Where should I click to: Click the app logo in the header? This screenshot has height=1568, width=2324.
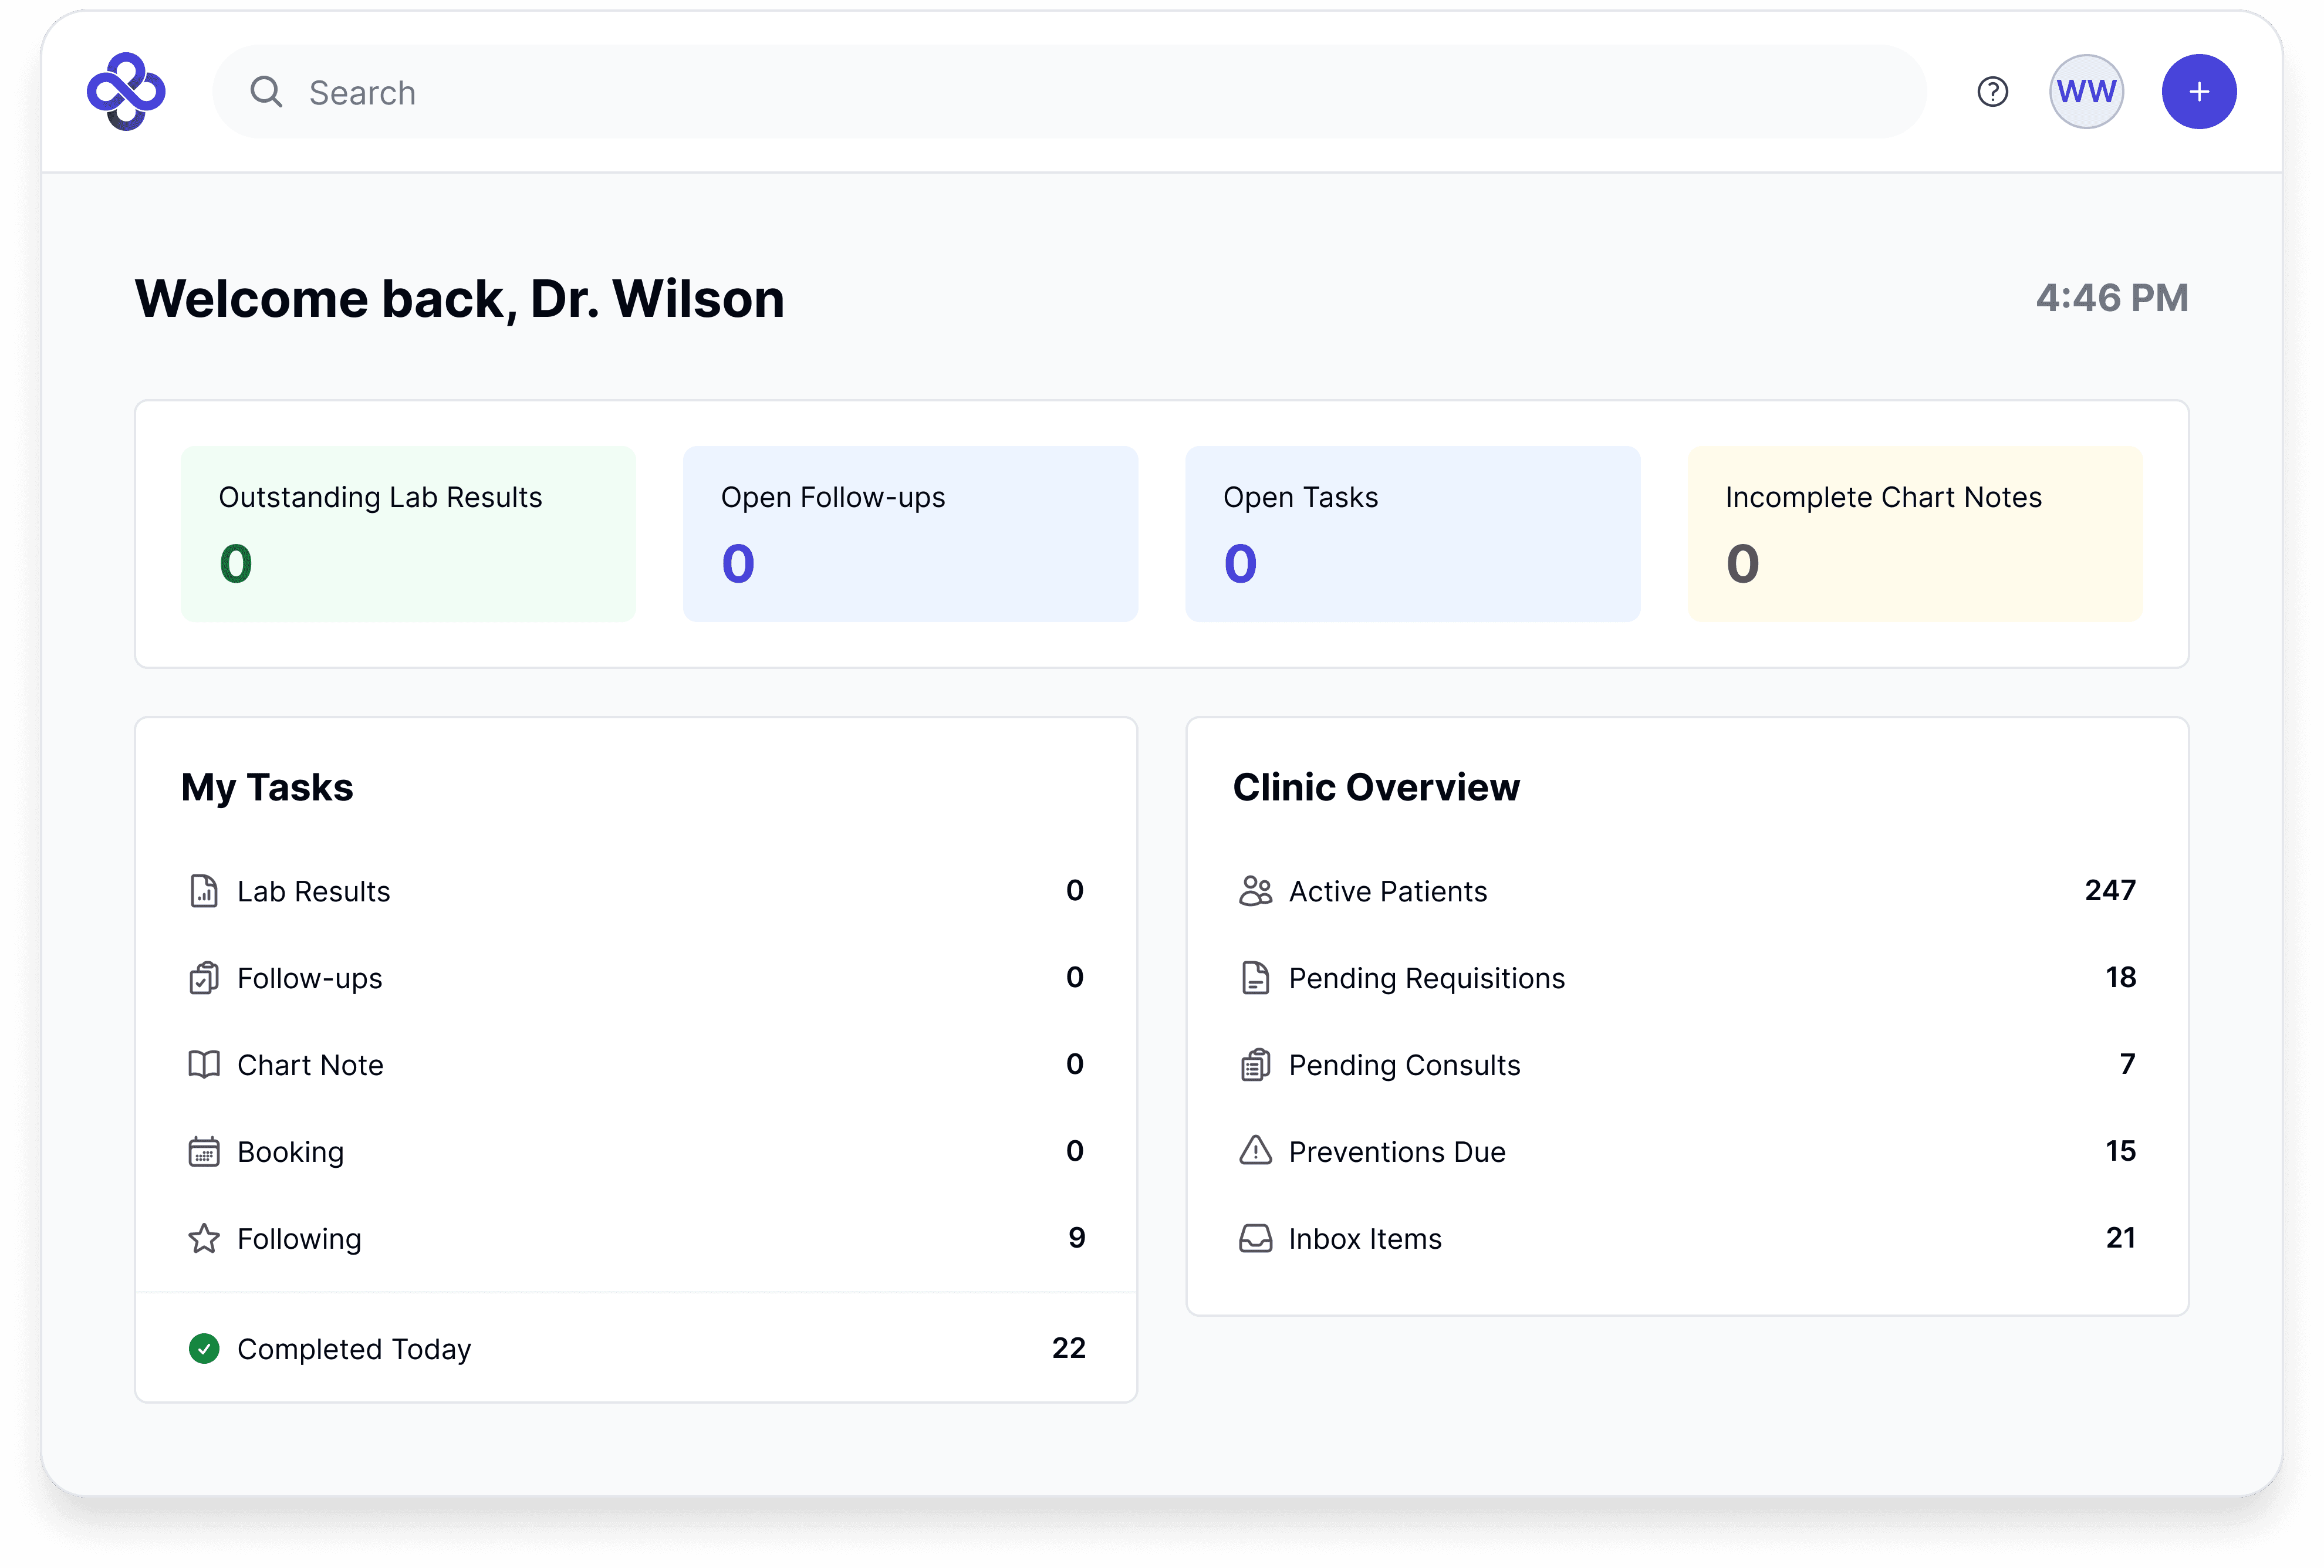[x=126, y=91]
